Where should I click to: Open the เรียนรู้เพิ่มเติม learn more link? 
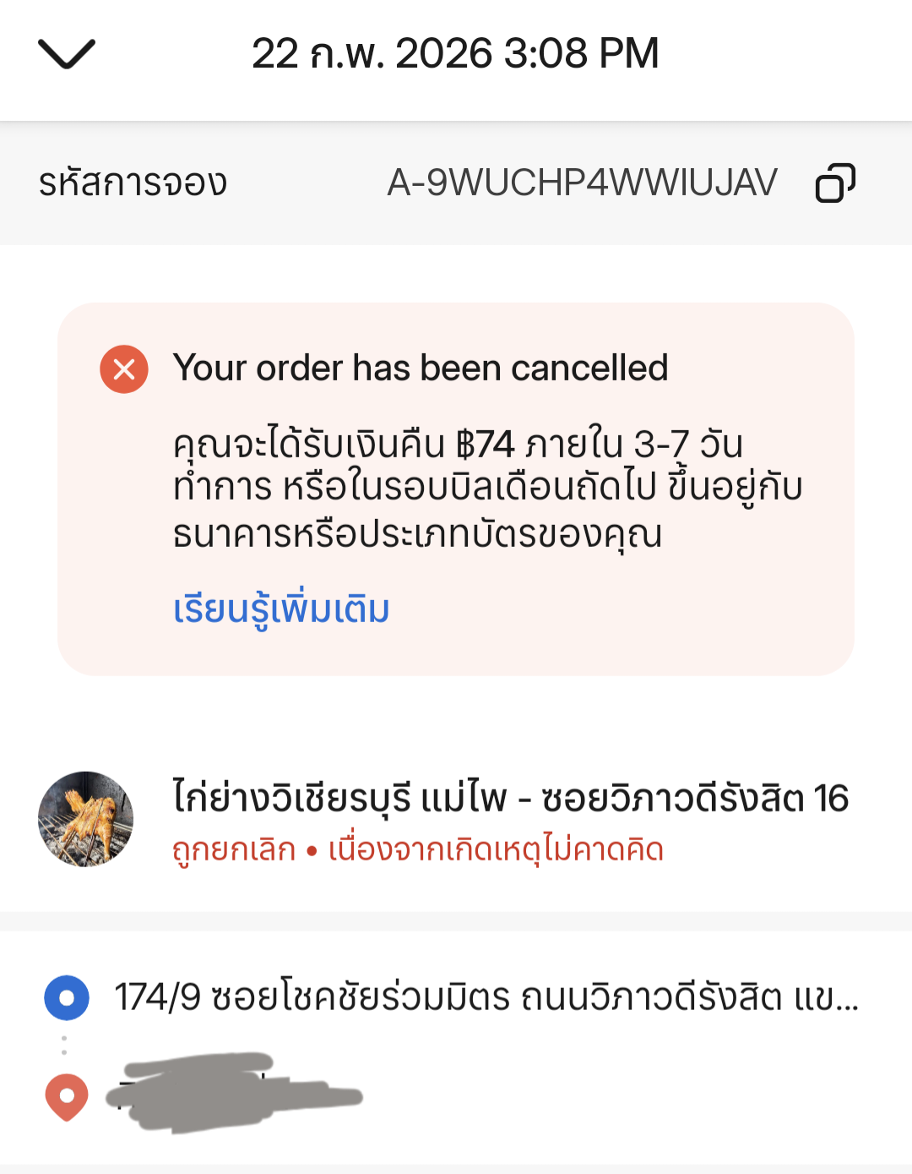[x=281, y=609]
